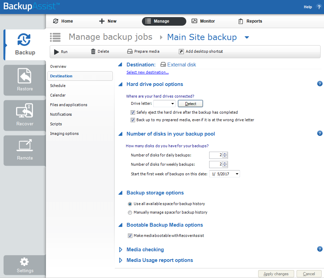324x278 pixels.
Task: Click help icon for Number of disks section
Action: coord(320,133)
